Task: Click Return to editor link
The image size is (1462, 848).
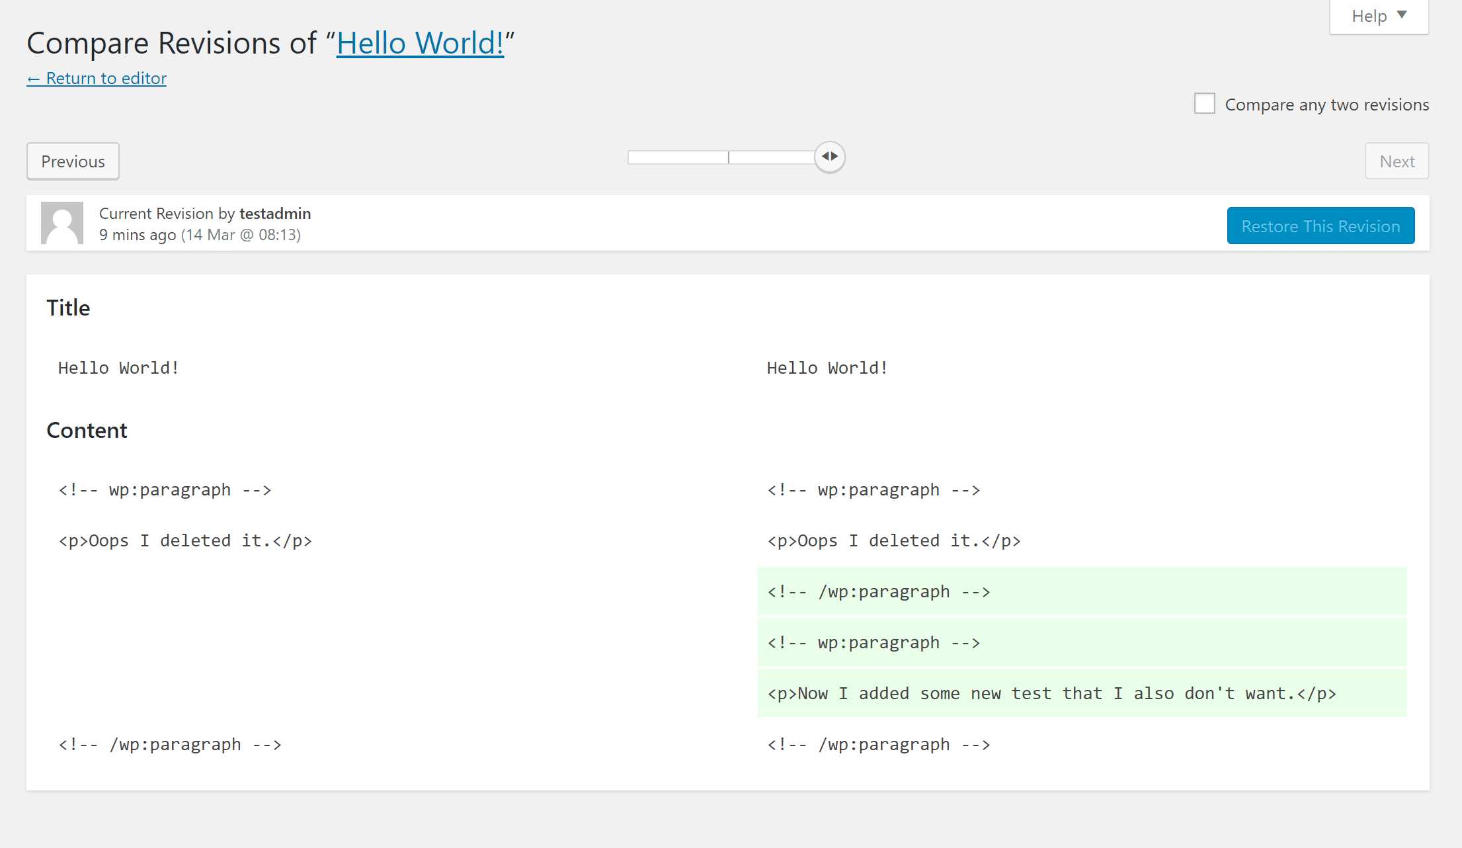Action: [96, 77]
